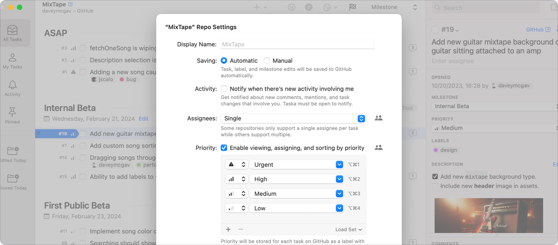Open the Activity bell section
This screenshot has width=558, height=245.
tap(12, 88)
